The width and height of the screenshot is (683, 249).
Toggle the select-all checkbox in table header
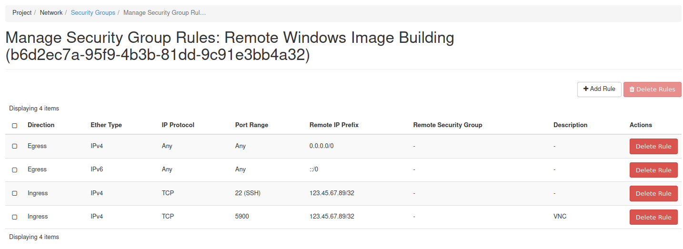click(14, 126)
